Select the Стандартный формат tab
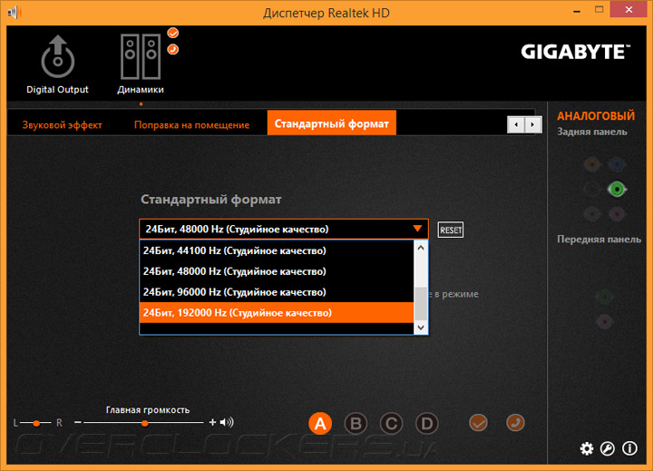Screen dimensions: 653x471 [332, 123]
